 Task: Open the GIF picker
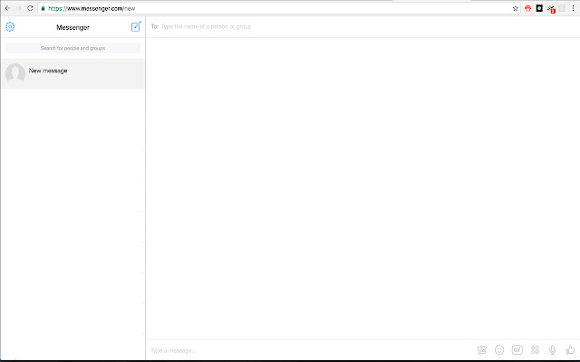[x=517, y=350]
